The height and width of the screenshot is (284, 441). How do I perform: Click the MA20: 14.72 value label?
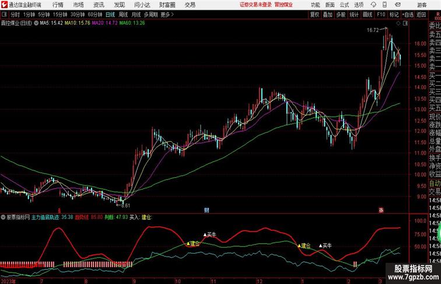[104, 23]
